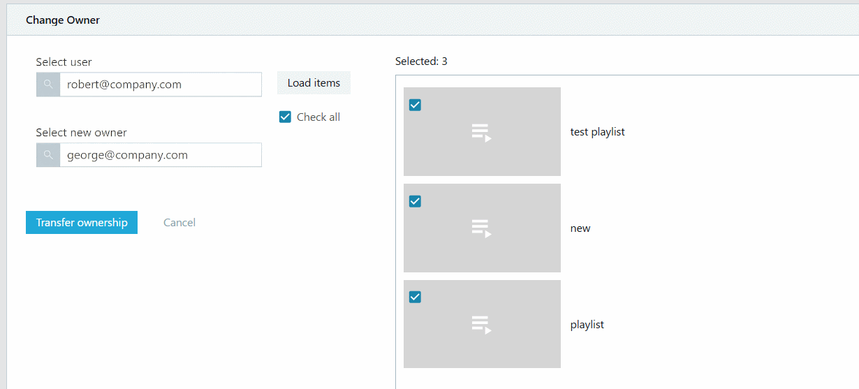Click the playlist icon on the 'new' thumbnail
Viewport: 859px width, 389px height.
(x=482, y=228)
